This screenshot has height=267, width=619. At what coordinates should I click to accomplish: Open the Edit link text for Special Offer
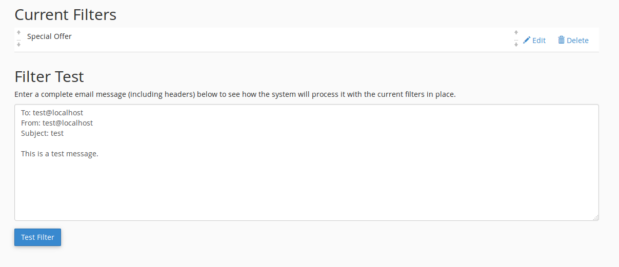pos(539,40)
